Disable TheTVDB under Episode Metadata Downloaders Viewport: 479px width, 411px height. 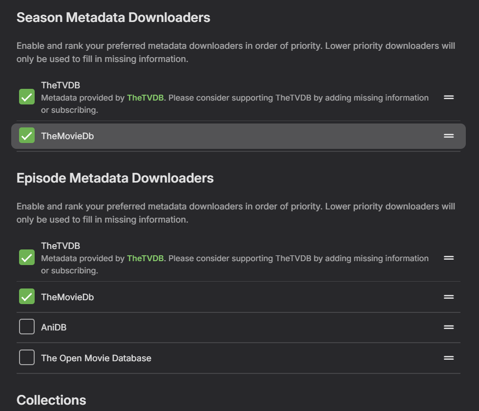(x=27, y=257)
